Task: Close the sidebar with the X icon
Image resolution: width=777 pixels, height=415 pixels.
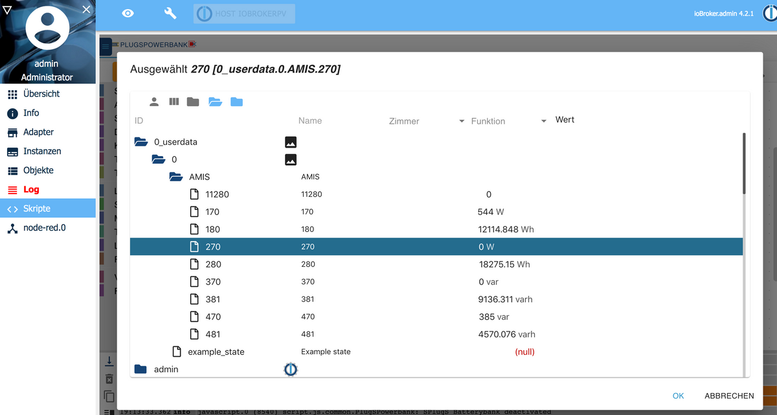Action: [86, 9]
